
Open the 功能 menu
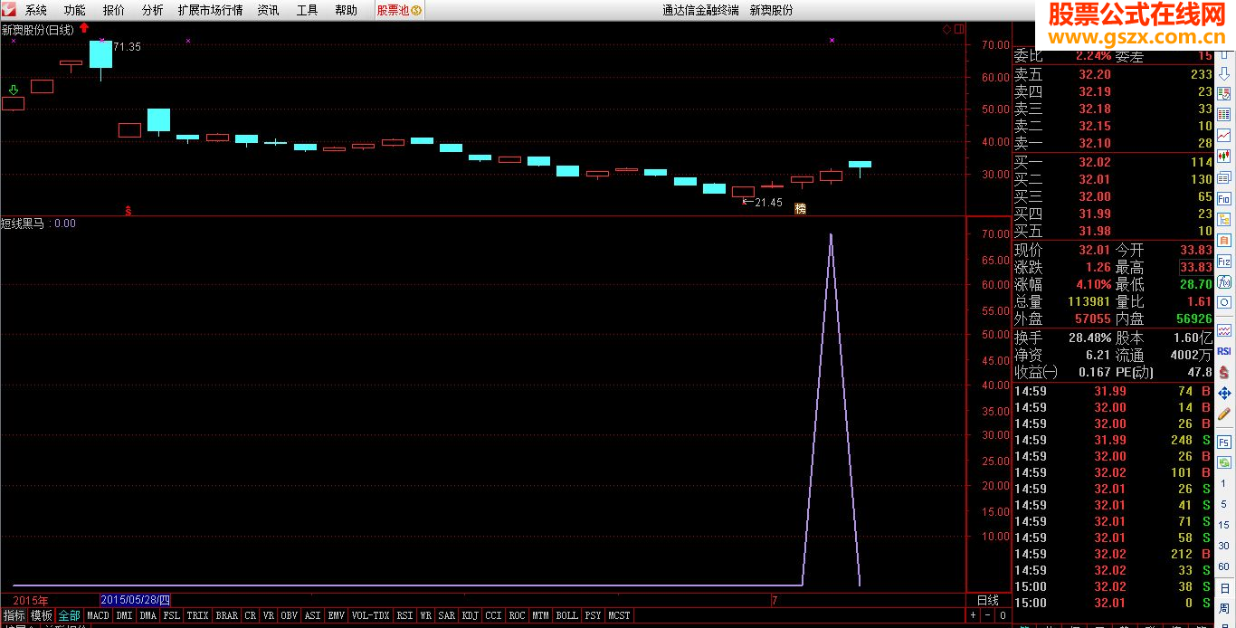click(x=75, y=10)
